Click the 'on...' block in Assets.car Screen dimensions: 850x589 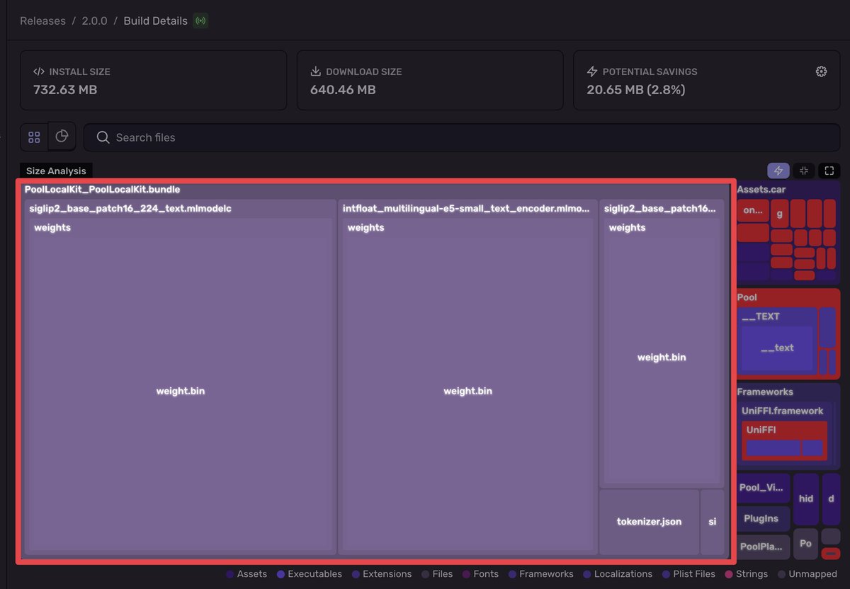tap(753, 211)
